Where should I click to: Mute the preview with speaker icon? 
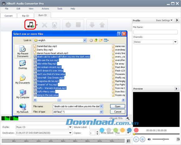(149, 139)
